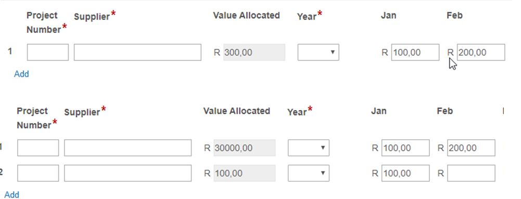Screen dimensions: 521x199
Task: Click the Jan field in the bottom form's second row
Action: 405,173
